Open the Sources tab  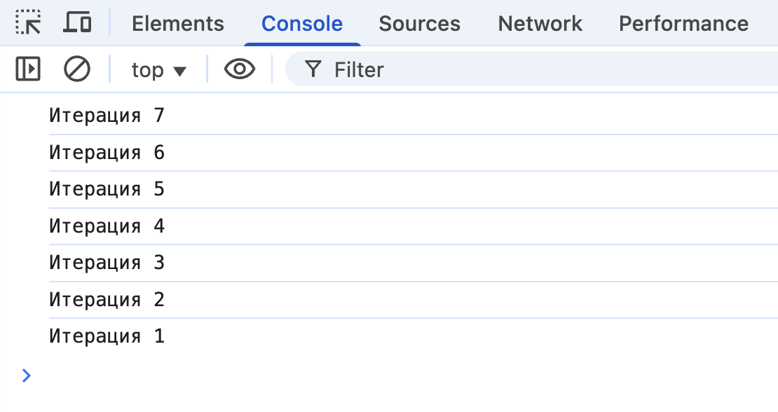click(x=419, y=24)
